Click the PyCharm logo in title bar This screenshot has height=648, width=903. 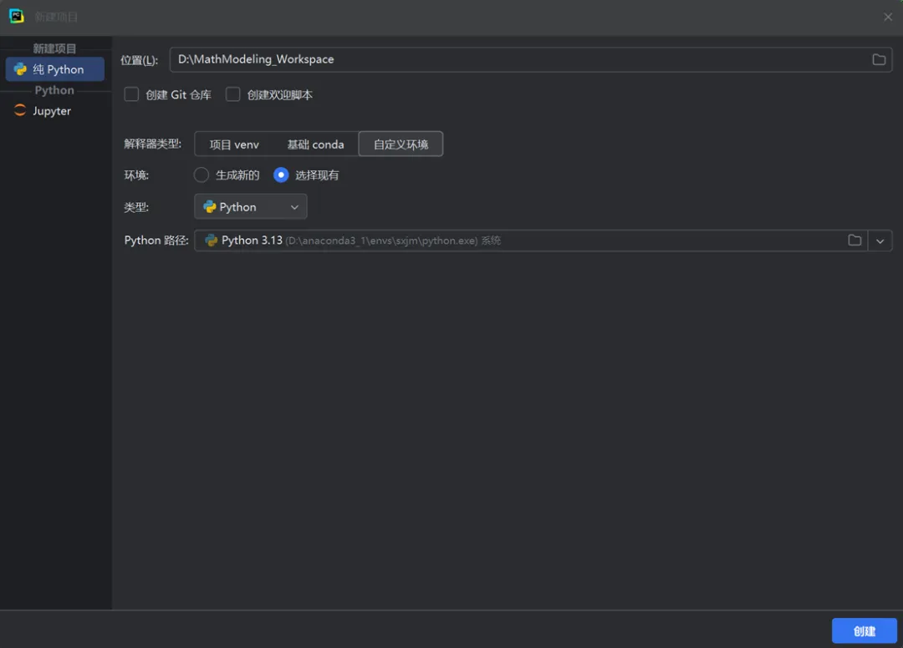(x=16, y=16)
